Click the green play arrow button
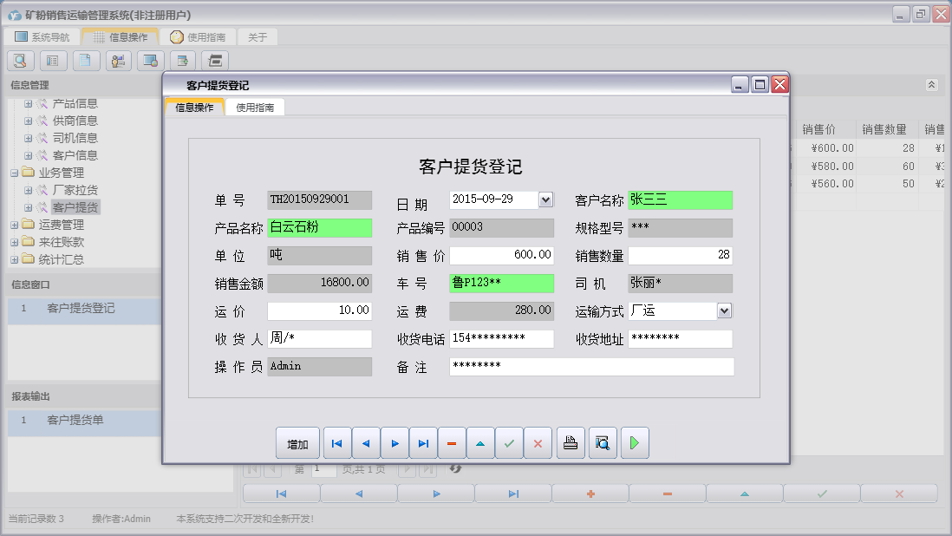 (634, 443)
